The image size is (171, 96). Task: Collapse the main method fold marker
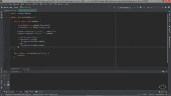tap(10, 53)
